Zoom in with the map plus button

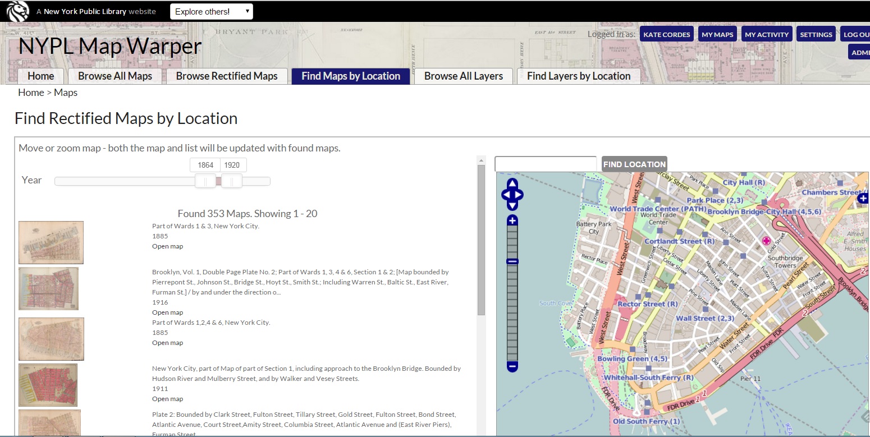coord(512,220)
